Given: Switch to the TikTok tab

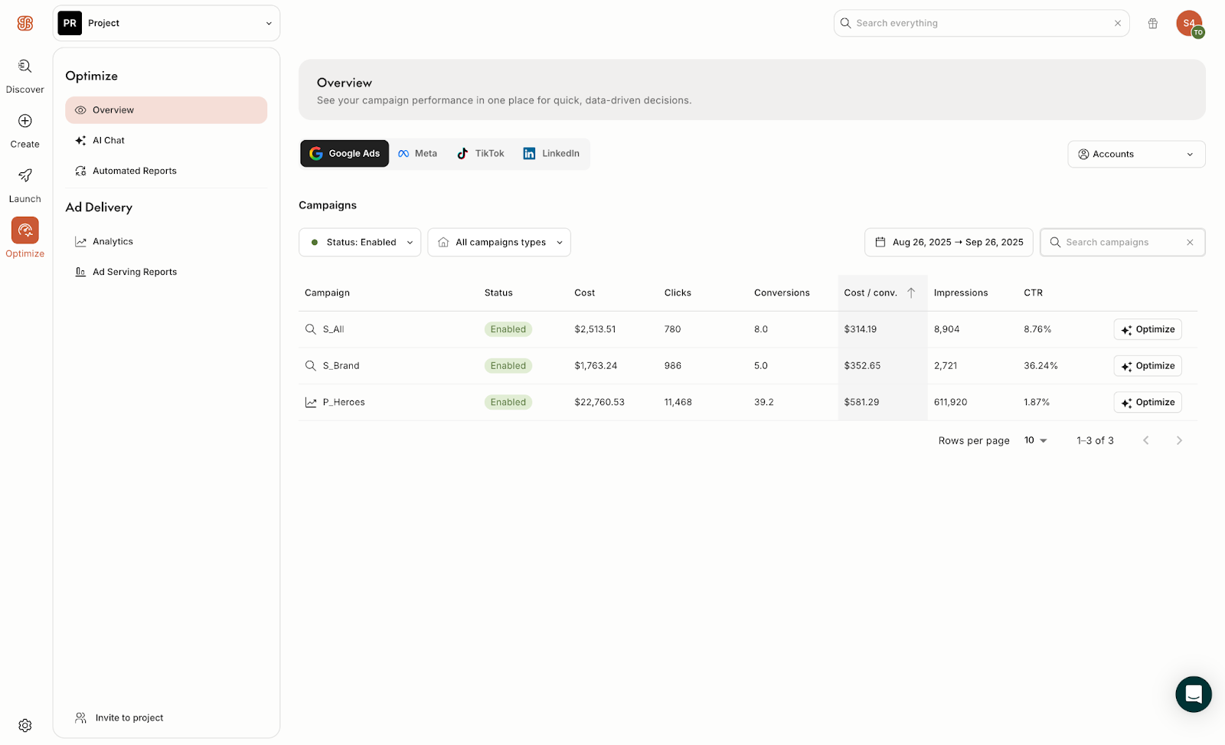Looking at the screenshot, I should (x=481, y=153).
